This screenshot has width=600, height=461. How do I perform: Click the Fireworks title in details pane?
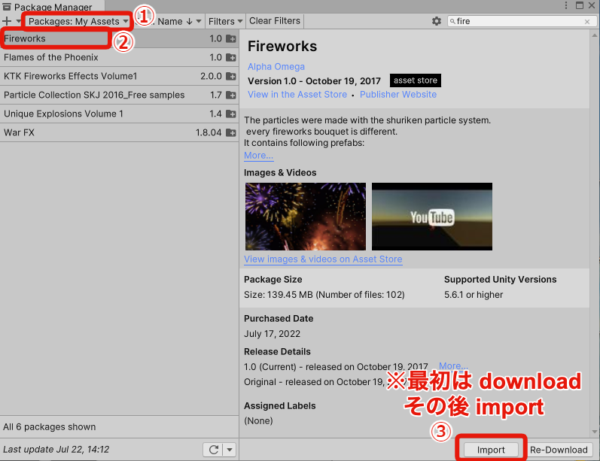click(x=282, y=47)
